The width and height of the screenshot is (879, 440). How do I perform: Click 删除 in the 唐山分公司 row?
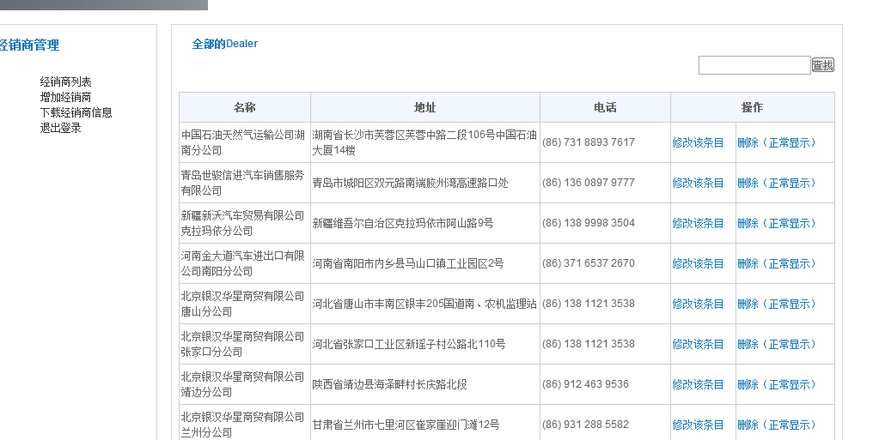click(777, 304)
